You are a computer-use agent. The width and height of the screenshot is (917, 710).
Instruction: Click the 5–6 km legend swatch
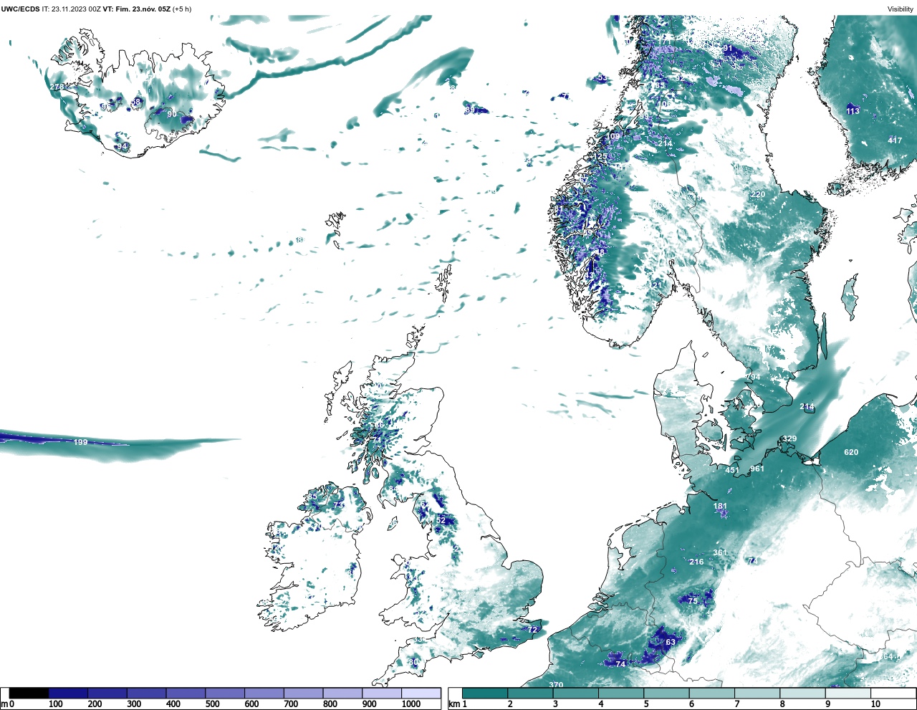click(x=666, y=693)
